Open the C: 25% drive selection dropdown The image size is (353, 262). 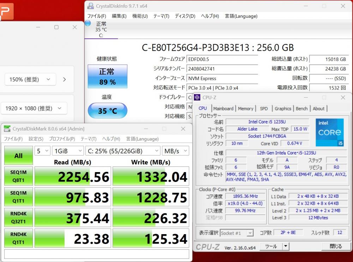[123, 151]
